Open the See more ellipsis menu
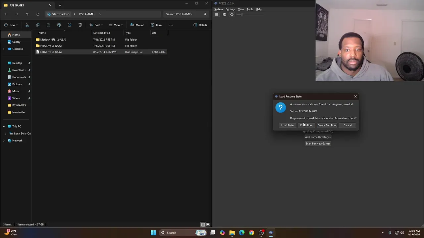 point(171,25)
